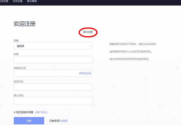Switch to the 手机注册 tab
This screenshot has height=125, width=181.
(88, 32)
